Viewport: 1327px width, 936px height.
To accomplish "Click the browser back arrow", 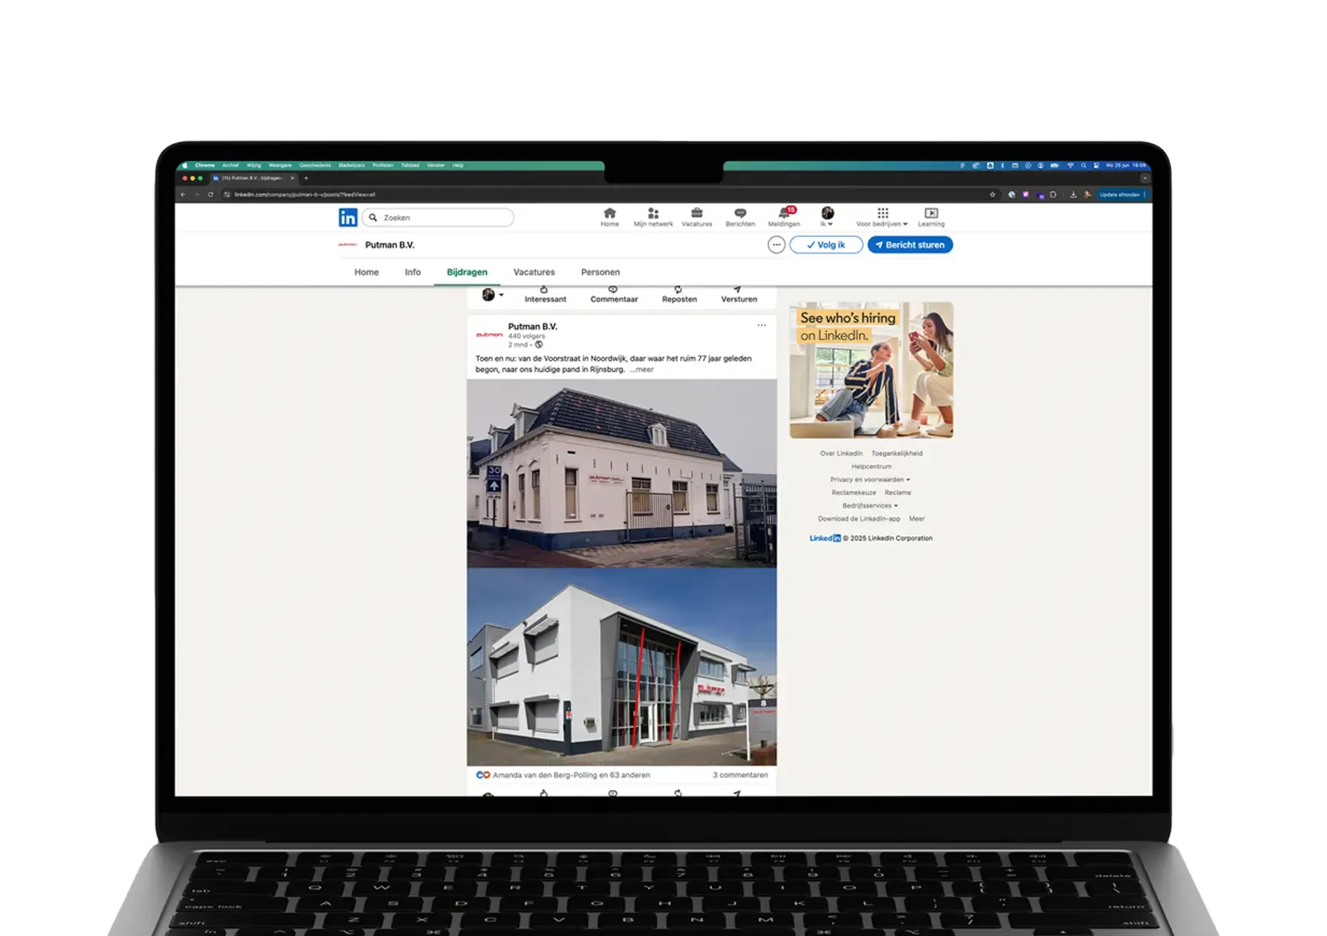I will [183, 195].
